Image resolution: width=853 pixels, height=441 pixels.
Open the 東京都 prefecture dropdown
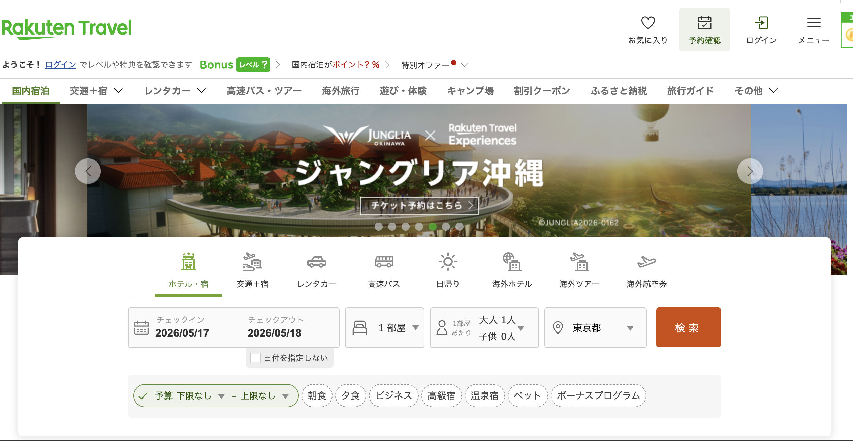(x=596, y=327)
